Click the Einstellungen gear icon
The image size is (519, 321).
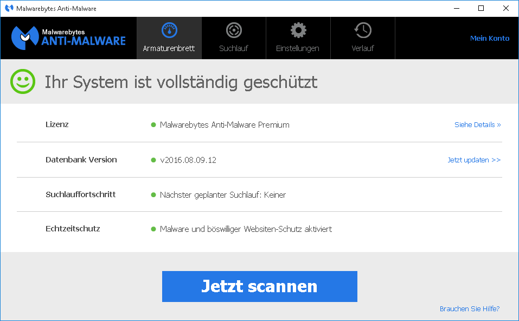298,30
